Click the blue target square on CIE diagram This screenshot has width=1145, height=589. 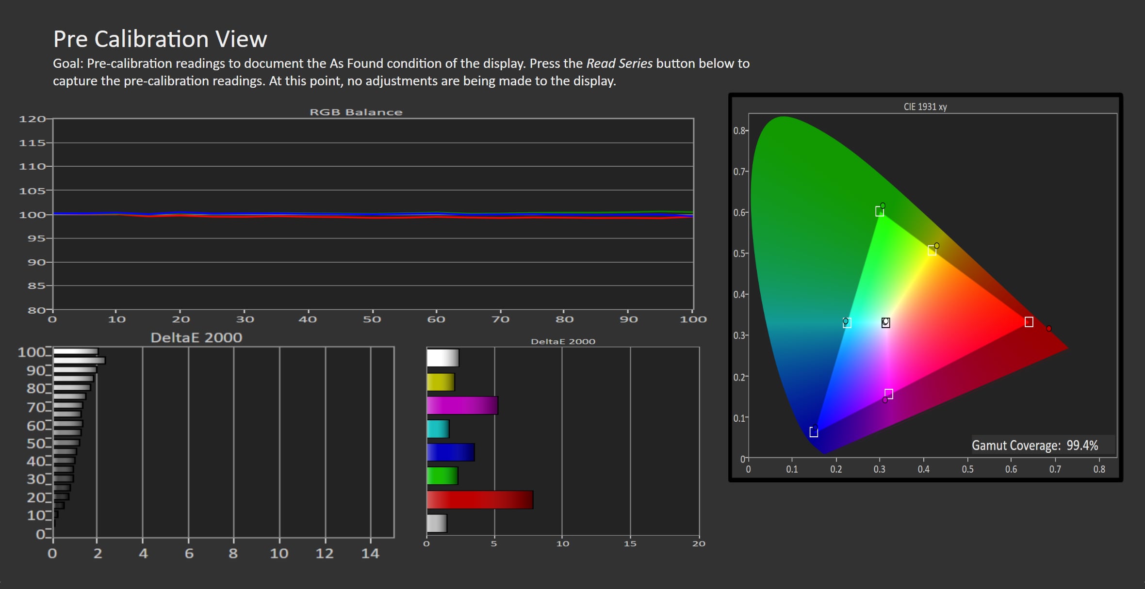[814, 432]
